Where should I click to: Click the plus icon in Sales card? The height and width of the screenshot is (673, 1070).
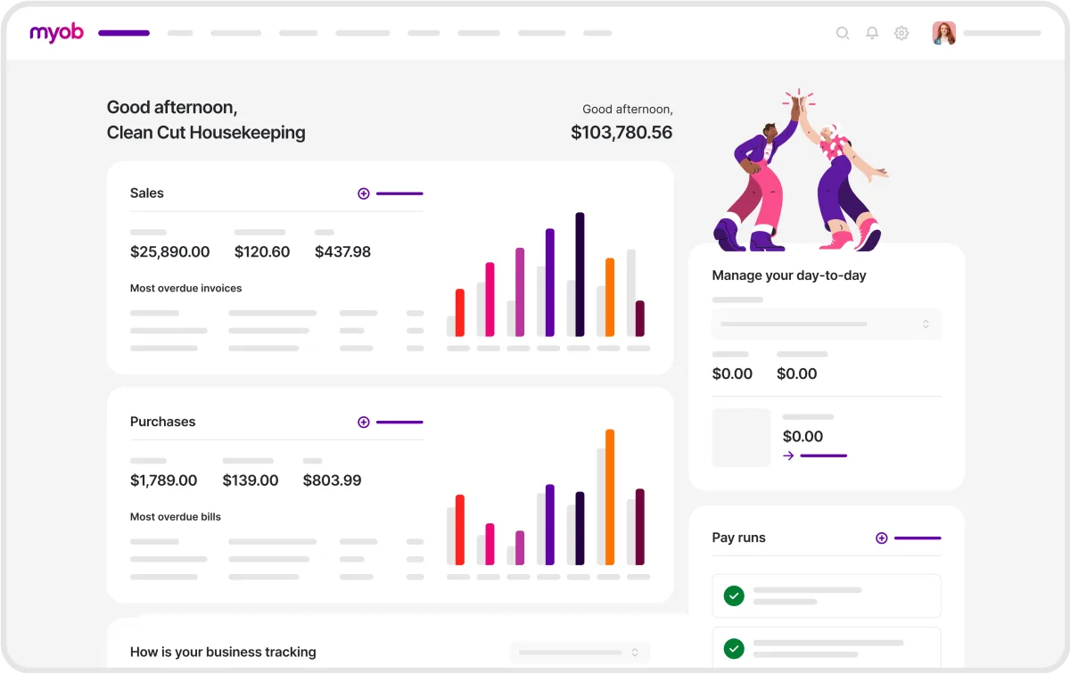click(x=363, y=193)
